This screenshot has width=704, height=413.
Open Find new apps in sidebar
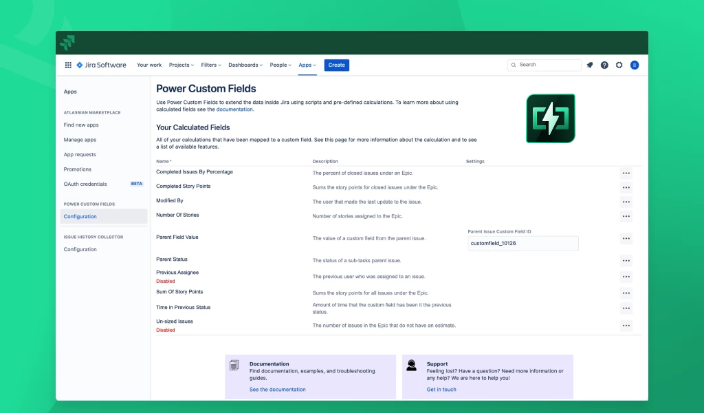[81, 125]
